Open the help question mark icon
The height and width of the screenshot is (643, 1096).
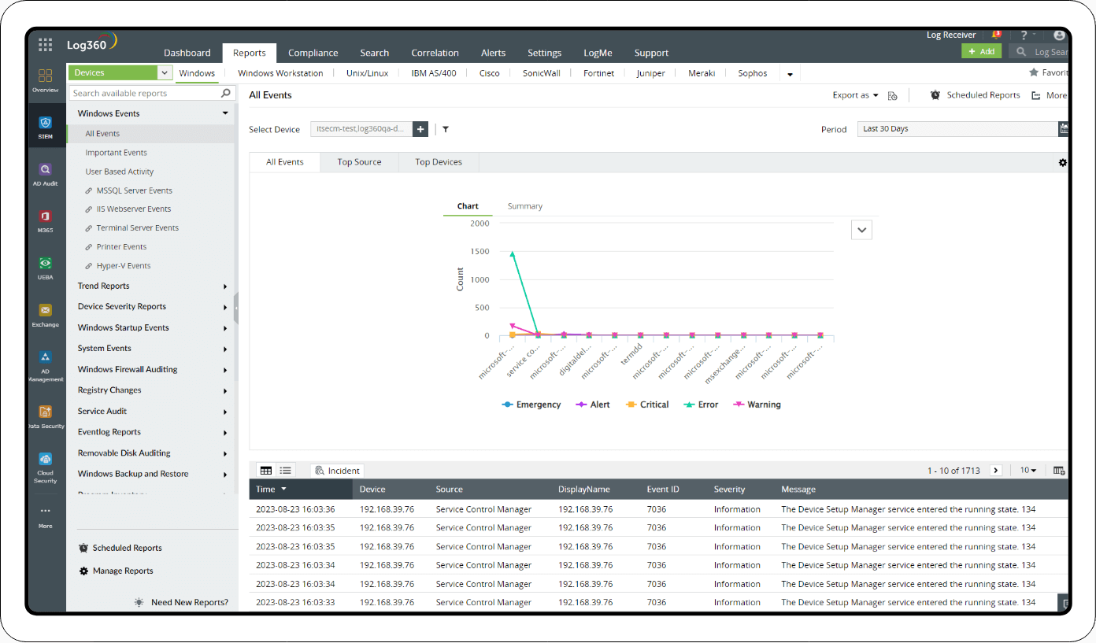[x=1024, y=35]
